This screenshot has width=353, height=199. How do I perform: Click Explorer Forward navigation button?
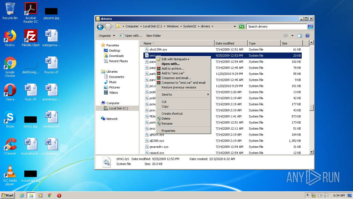[108, 27]
